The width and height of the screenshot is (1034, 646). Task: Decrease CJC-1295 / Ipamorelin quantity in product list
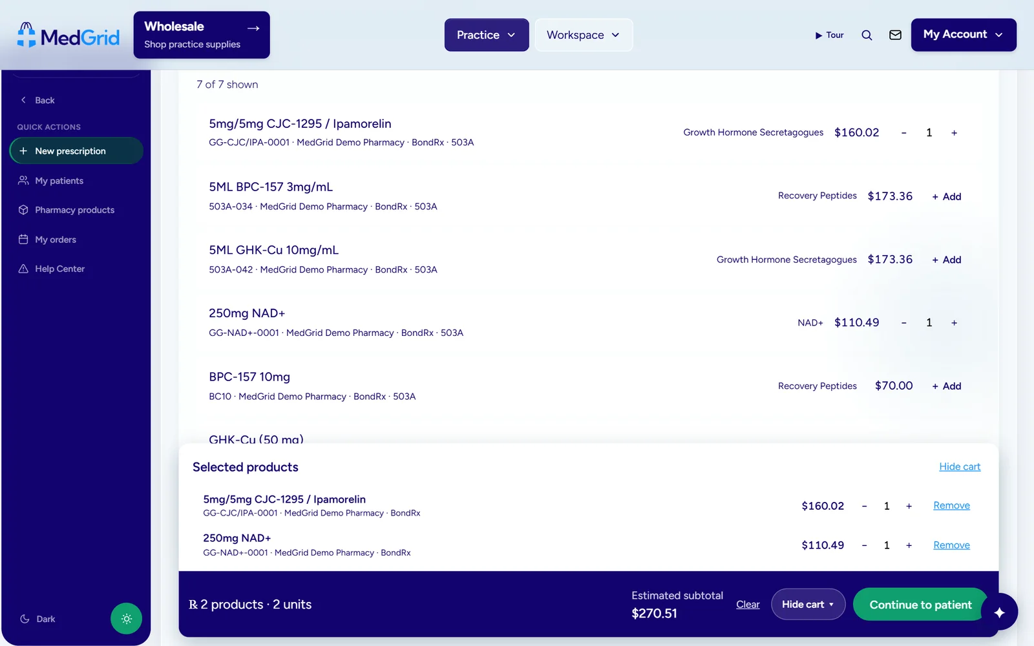tap(903, 132)
